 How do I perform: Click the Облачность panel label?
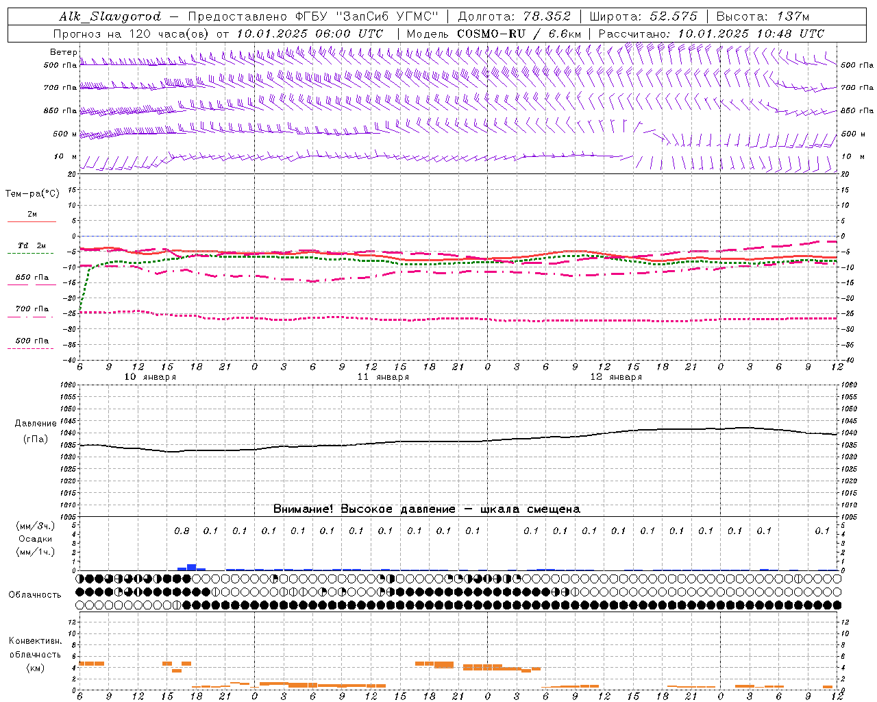coord(35,595)
